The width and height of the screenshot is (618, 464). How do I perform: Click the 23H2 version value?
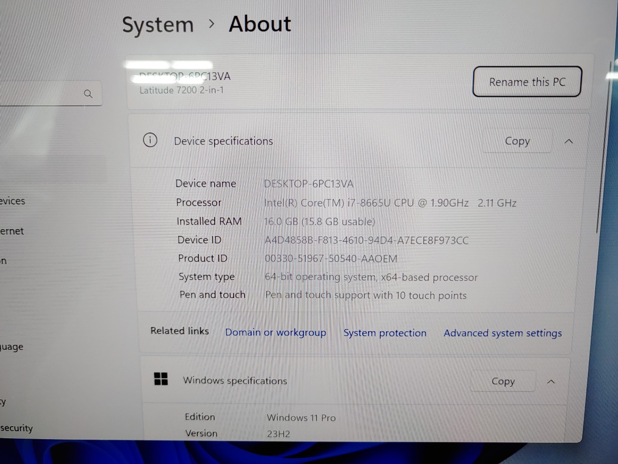point(279,434)
